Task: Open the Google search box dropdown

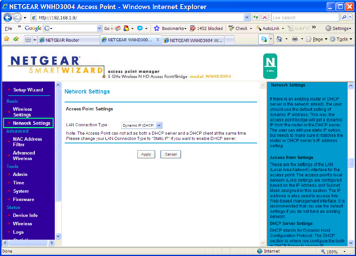Action: point(99,28)
